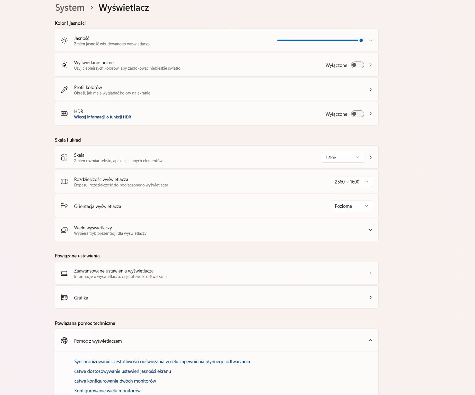This screenshot has height=395, width=475.
Task: Click the Skala resize icon
Action: [64, 157]
